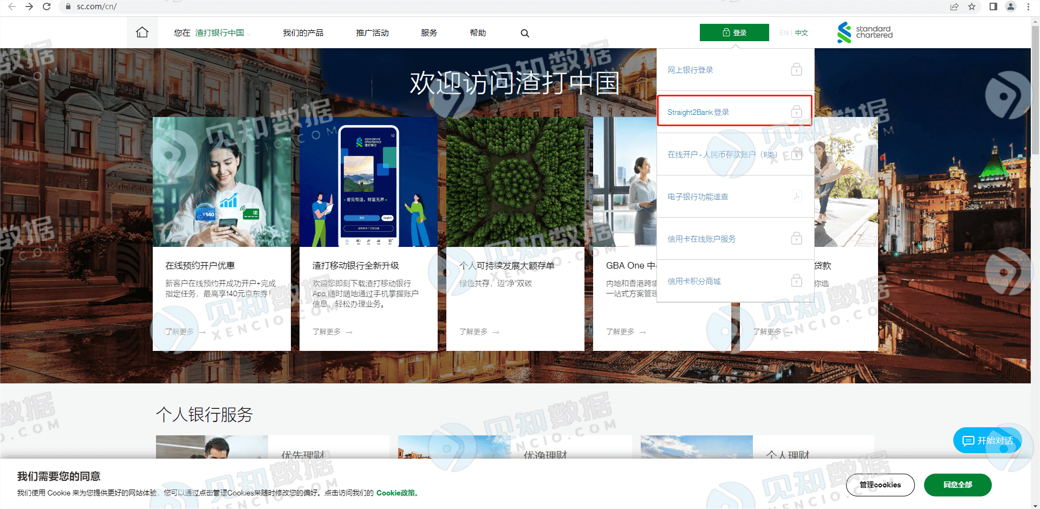Viewport: 1040px width, 509px height.
Task: Click the 同意全部 cookies button
Action: (x=957, y=485)
